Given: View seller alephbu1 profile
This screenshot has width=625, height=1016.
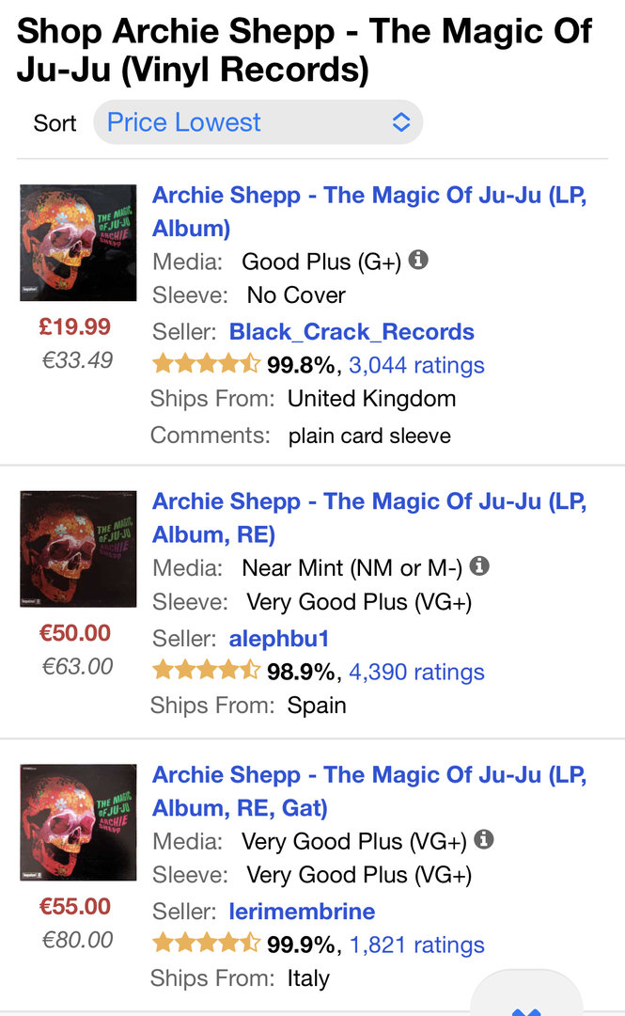Looking at the screenshot, I should tap(279, 639).
